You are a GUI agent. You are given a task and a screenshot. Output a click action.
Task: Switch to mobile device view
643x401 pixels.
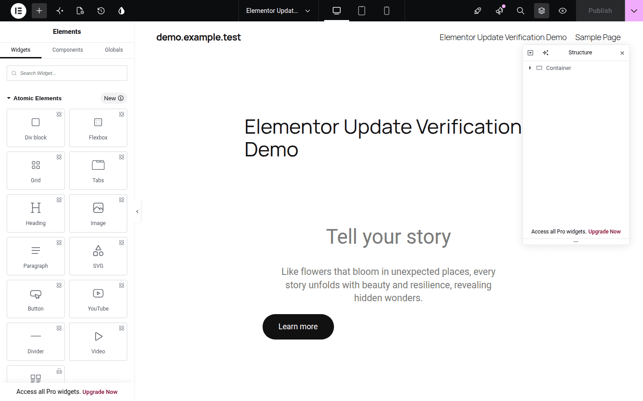coord(387,11)
